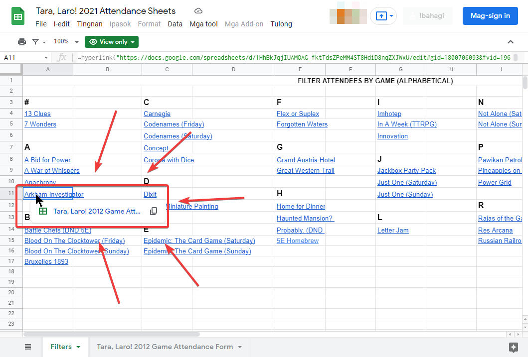Copy link using the hover card icon
Viewport: 528px width, 357px height.
154,211
